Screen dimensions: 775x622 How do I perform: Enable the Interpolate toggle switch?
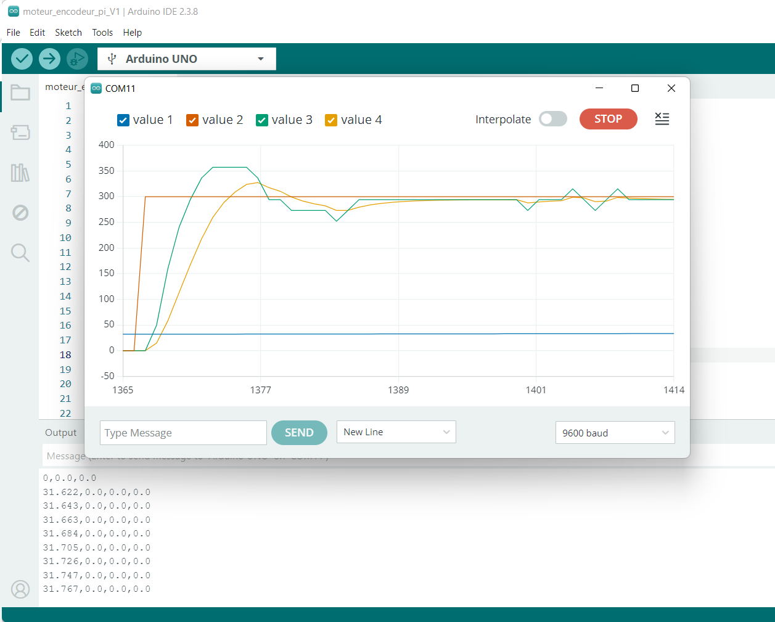[x=553, y=119]
